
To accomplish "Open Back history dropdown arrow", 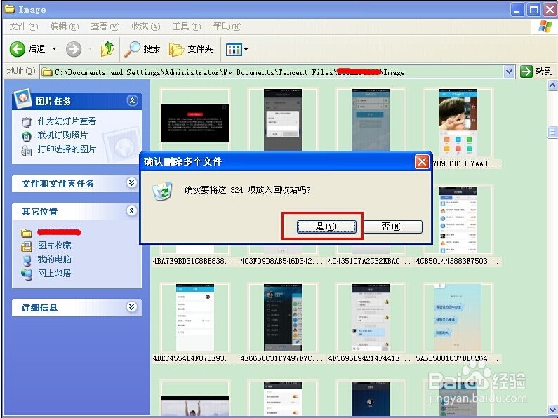I will (x=55, y=48).
